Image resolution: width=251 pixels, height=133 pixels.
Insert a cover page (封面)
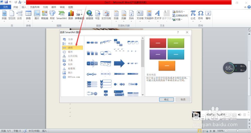(x=4, y=16)
